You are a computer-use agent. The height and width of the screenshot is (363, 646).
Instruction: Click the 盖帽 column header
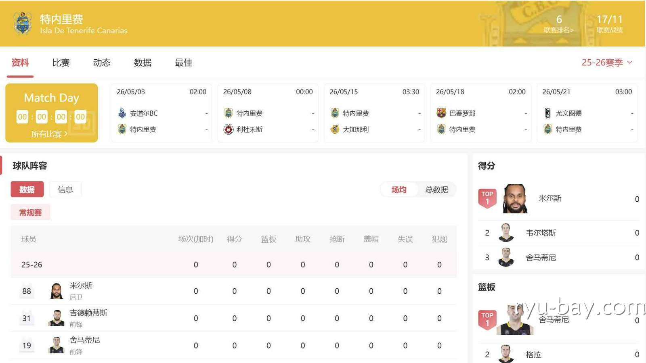point(371,239)
